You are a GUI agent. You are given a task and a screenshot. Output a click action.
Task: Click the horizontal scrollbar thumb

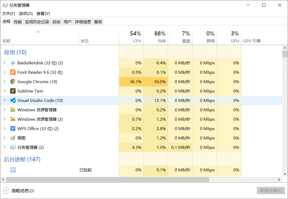108,179
